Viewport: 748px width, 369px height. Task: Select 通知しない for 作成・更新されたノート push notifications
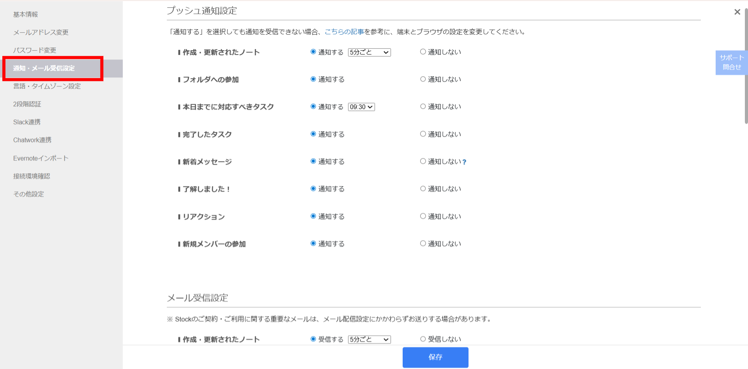click(423, 51)
